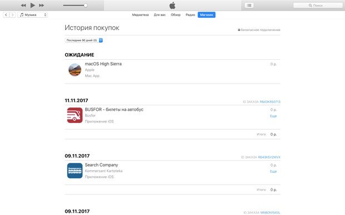Open the Радио tab
345x215 pixels.
pyautogui.click(x=190, y=15)
